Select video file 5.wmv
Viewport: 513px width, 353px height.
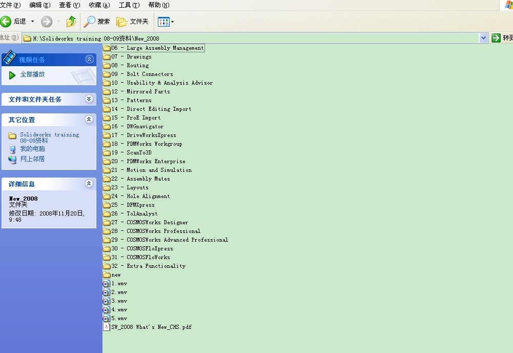(x=115, y=318)
